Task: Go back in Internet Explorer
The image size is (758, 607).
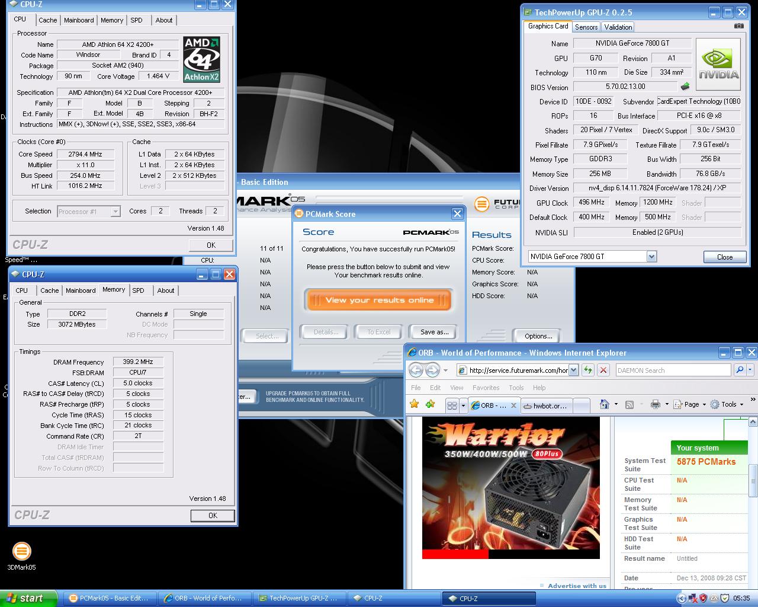Action: pyautogui.click(x=416, y=370)
